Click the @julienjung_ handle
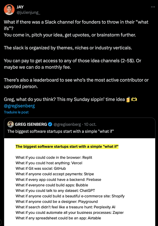The image size is (158, 226). 28,12
